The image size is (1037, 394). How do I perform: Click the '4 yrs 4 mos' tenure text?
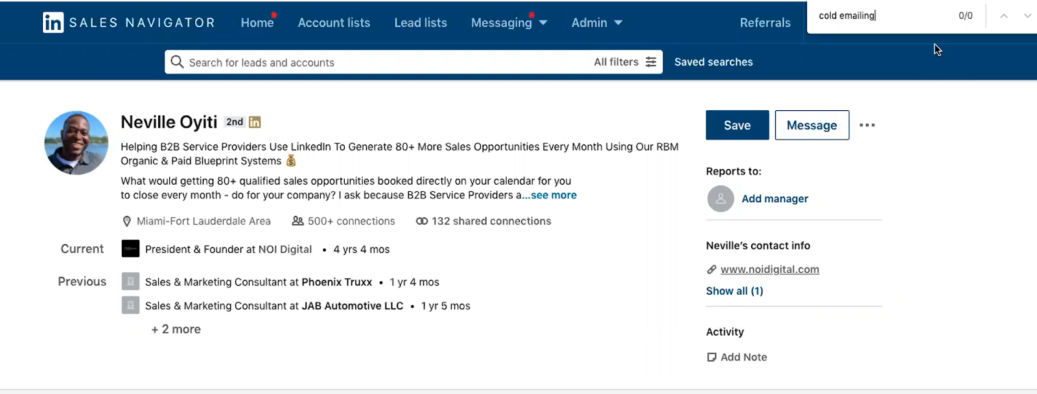pos(362,249)
